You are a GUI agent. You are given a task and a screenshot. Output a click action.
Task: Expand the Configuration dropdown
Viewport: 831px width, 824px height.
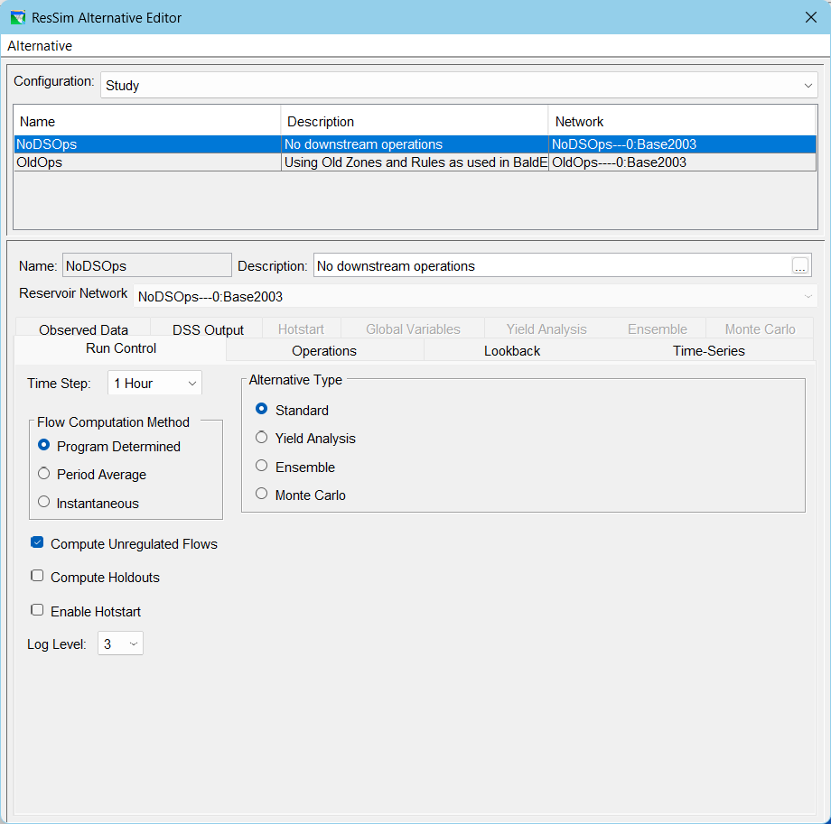point(808,86)
